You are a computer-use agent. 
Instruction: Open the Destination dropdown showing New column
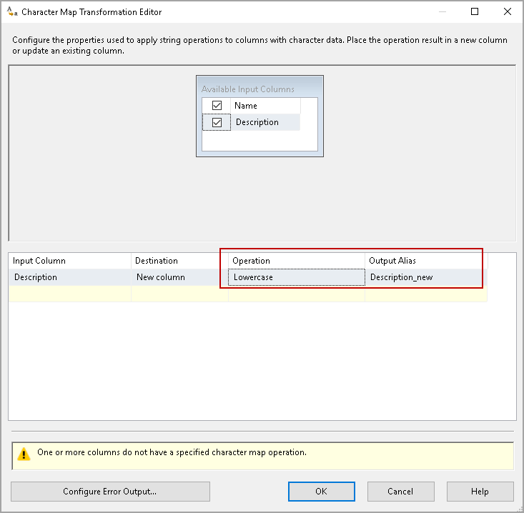[179, 277]
